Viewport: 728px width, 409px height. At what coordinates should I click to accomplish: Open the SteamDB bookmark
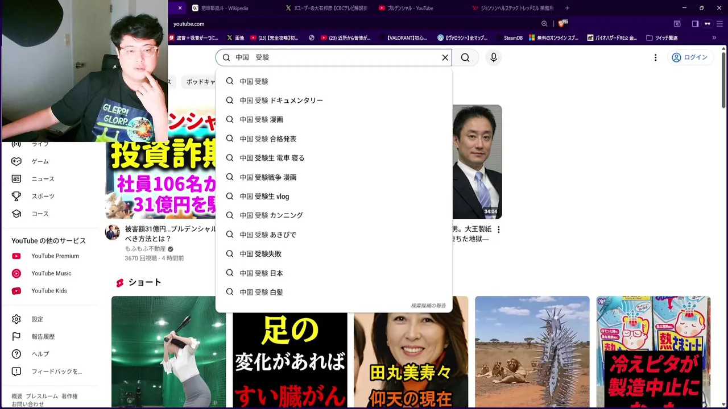click(x=508, y=38)
